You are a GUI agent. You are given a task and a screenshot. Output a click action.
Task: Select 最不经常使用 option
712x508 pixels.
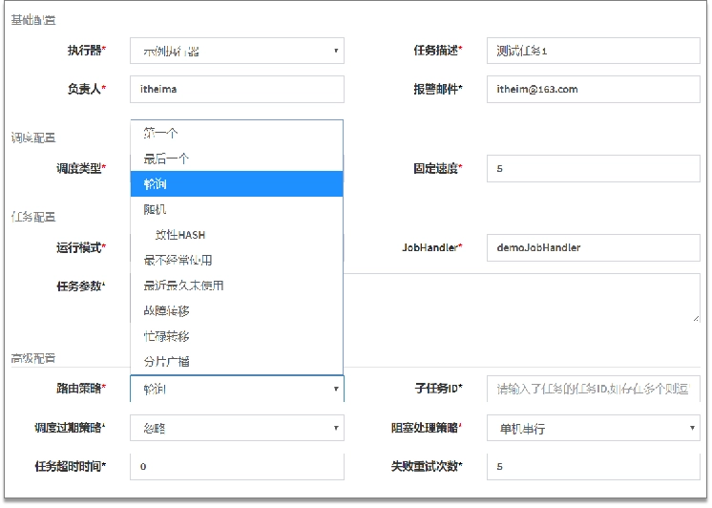237,261
